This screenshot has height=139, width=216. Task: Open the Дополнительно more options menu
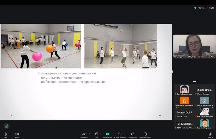pos(145,134)
